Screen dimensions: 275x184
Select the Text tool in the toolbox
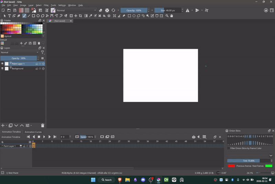click(x=9, y=16)
